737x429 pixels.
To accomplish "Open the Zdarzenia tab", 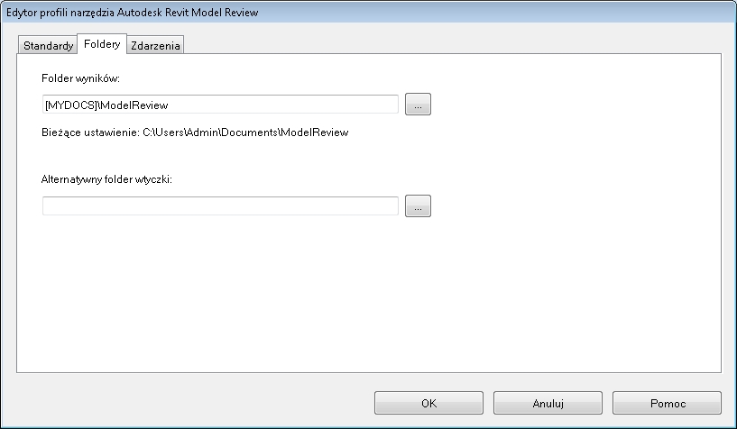I will pos(155,46).
